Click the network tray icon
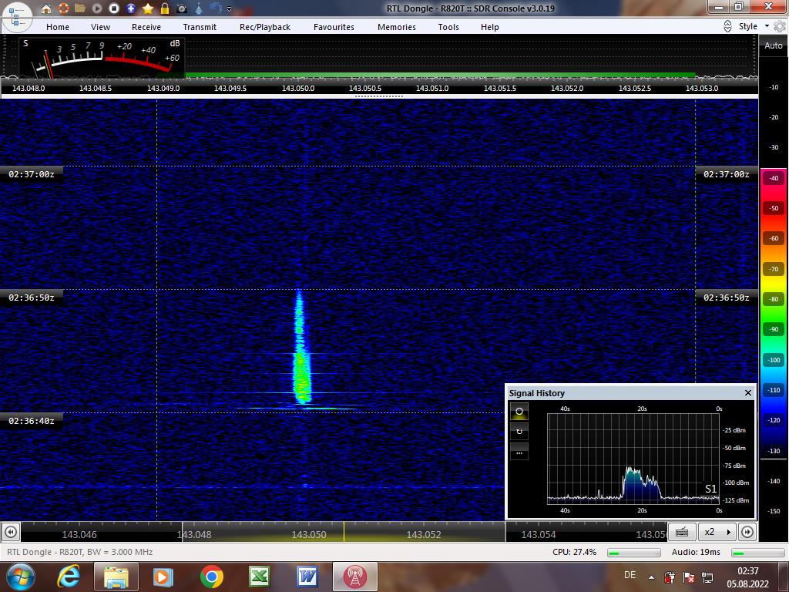Screen dimensions: 789x592 tap(707, 577)
